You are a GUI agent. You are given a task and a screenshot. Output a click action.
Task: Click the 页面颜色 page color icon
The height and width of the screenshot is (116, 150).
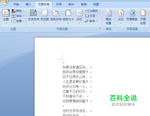pyautogui.click(x=132, y=13)
